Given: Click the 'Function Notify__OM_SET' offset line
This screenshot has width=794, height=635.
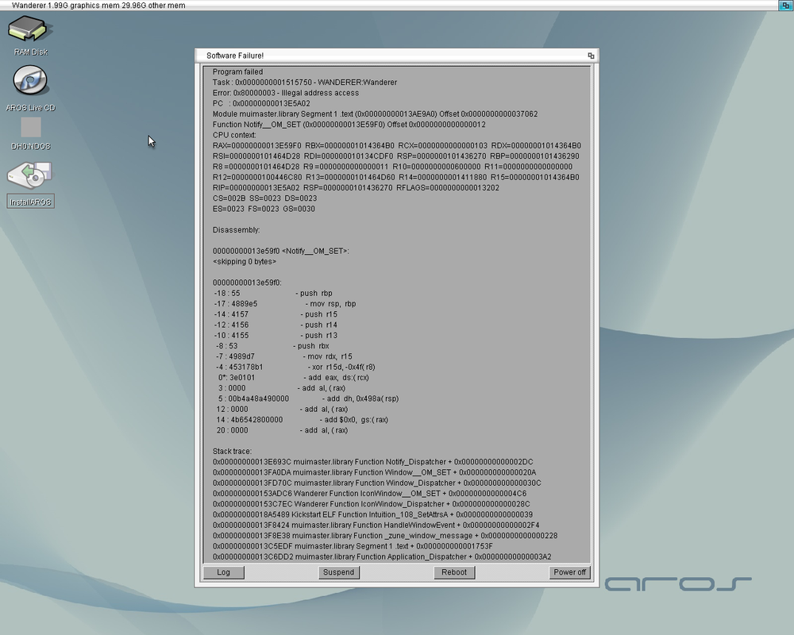Looking at the screenshot, I should [x=349, y=125].
